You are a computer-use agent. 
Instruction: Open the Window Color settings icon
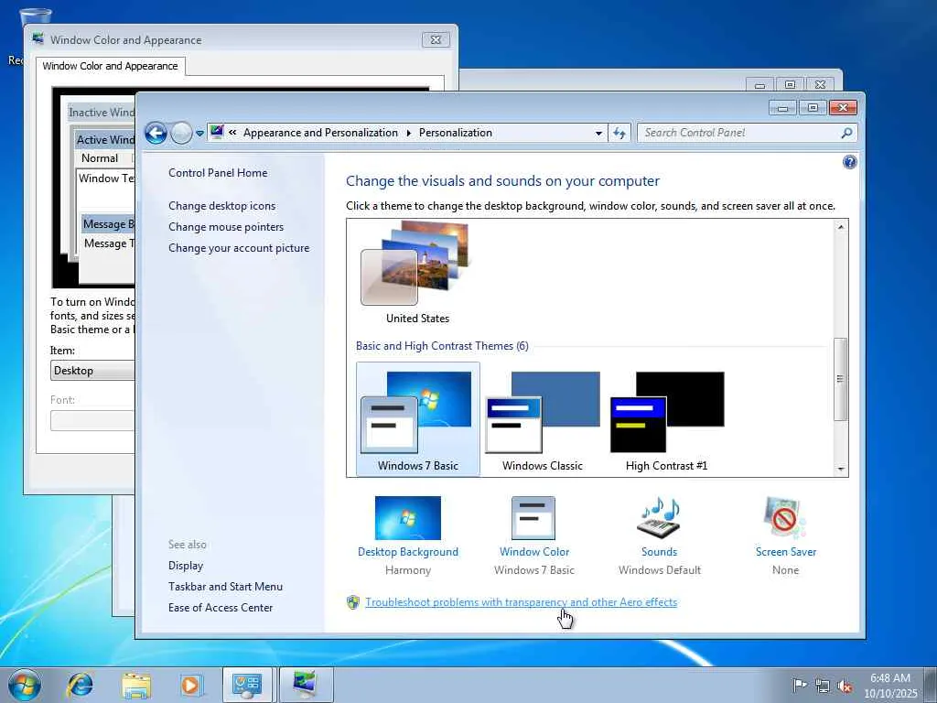(x=533, y=518)
